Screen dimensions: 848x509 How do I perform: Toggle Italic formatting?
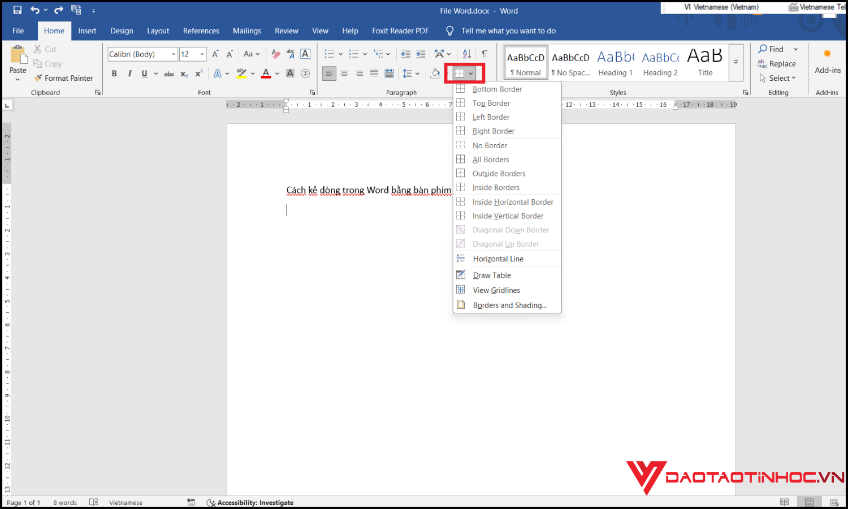(129, 74)
